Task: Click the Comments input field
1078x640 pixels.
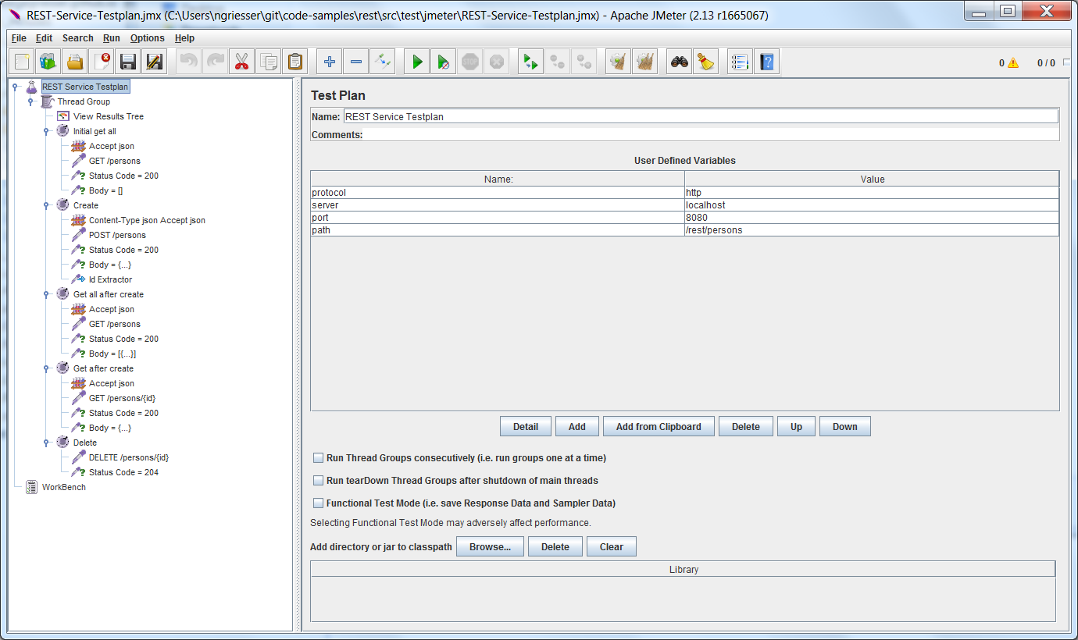Action: [712, 134]
